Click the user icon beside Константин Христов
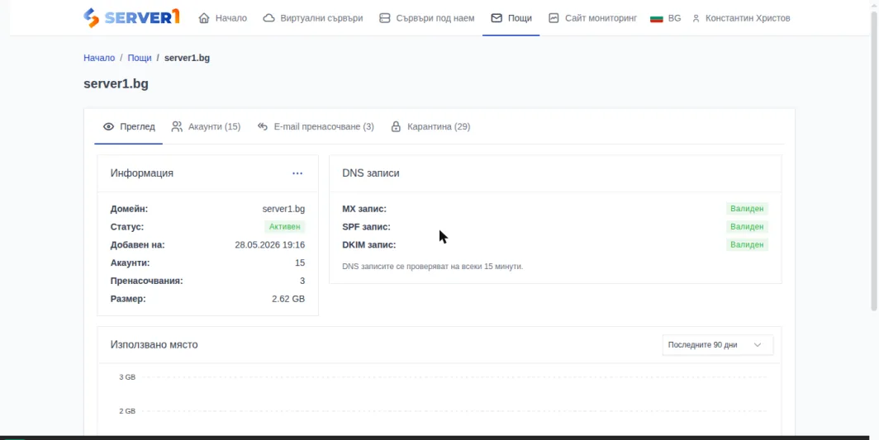Viewport: 879px width, 440px height. tap(696, 18)
